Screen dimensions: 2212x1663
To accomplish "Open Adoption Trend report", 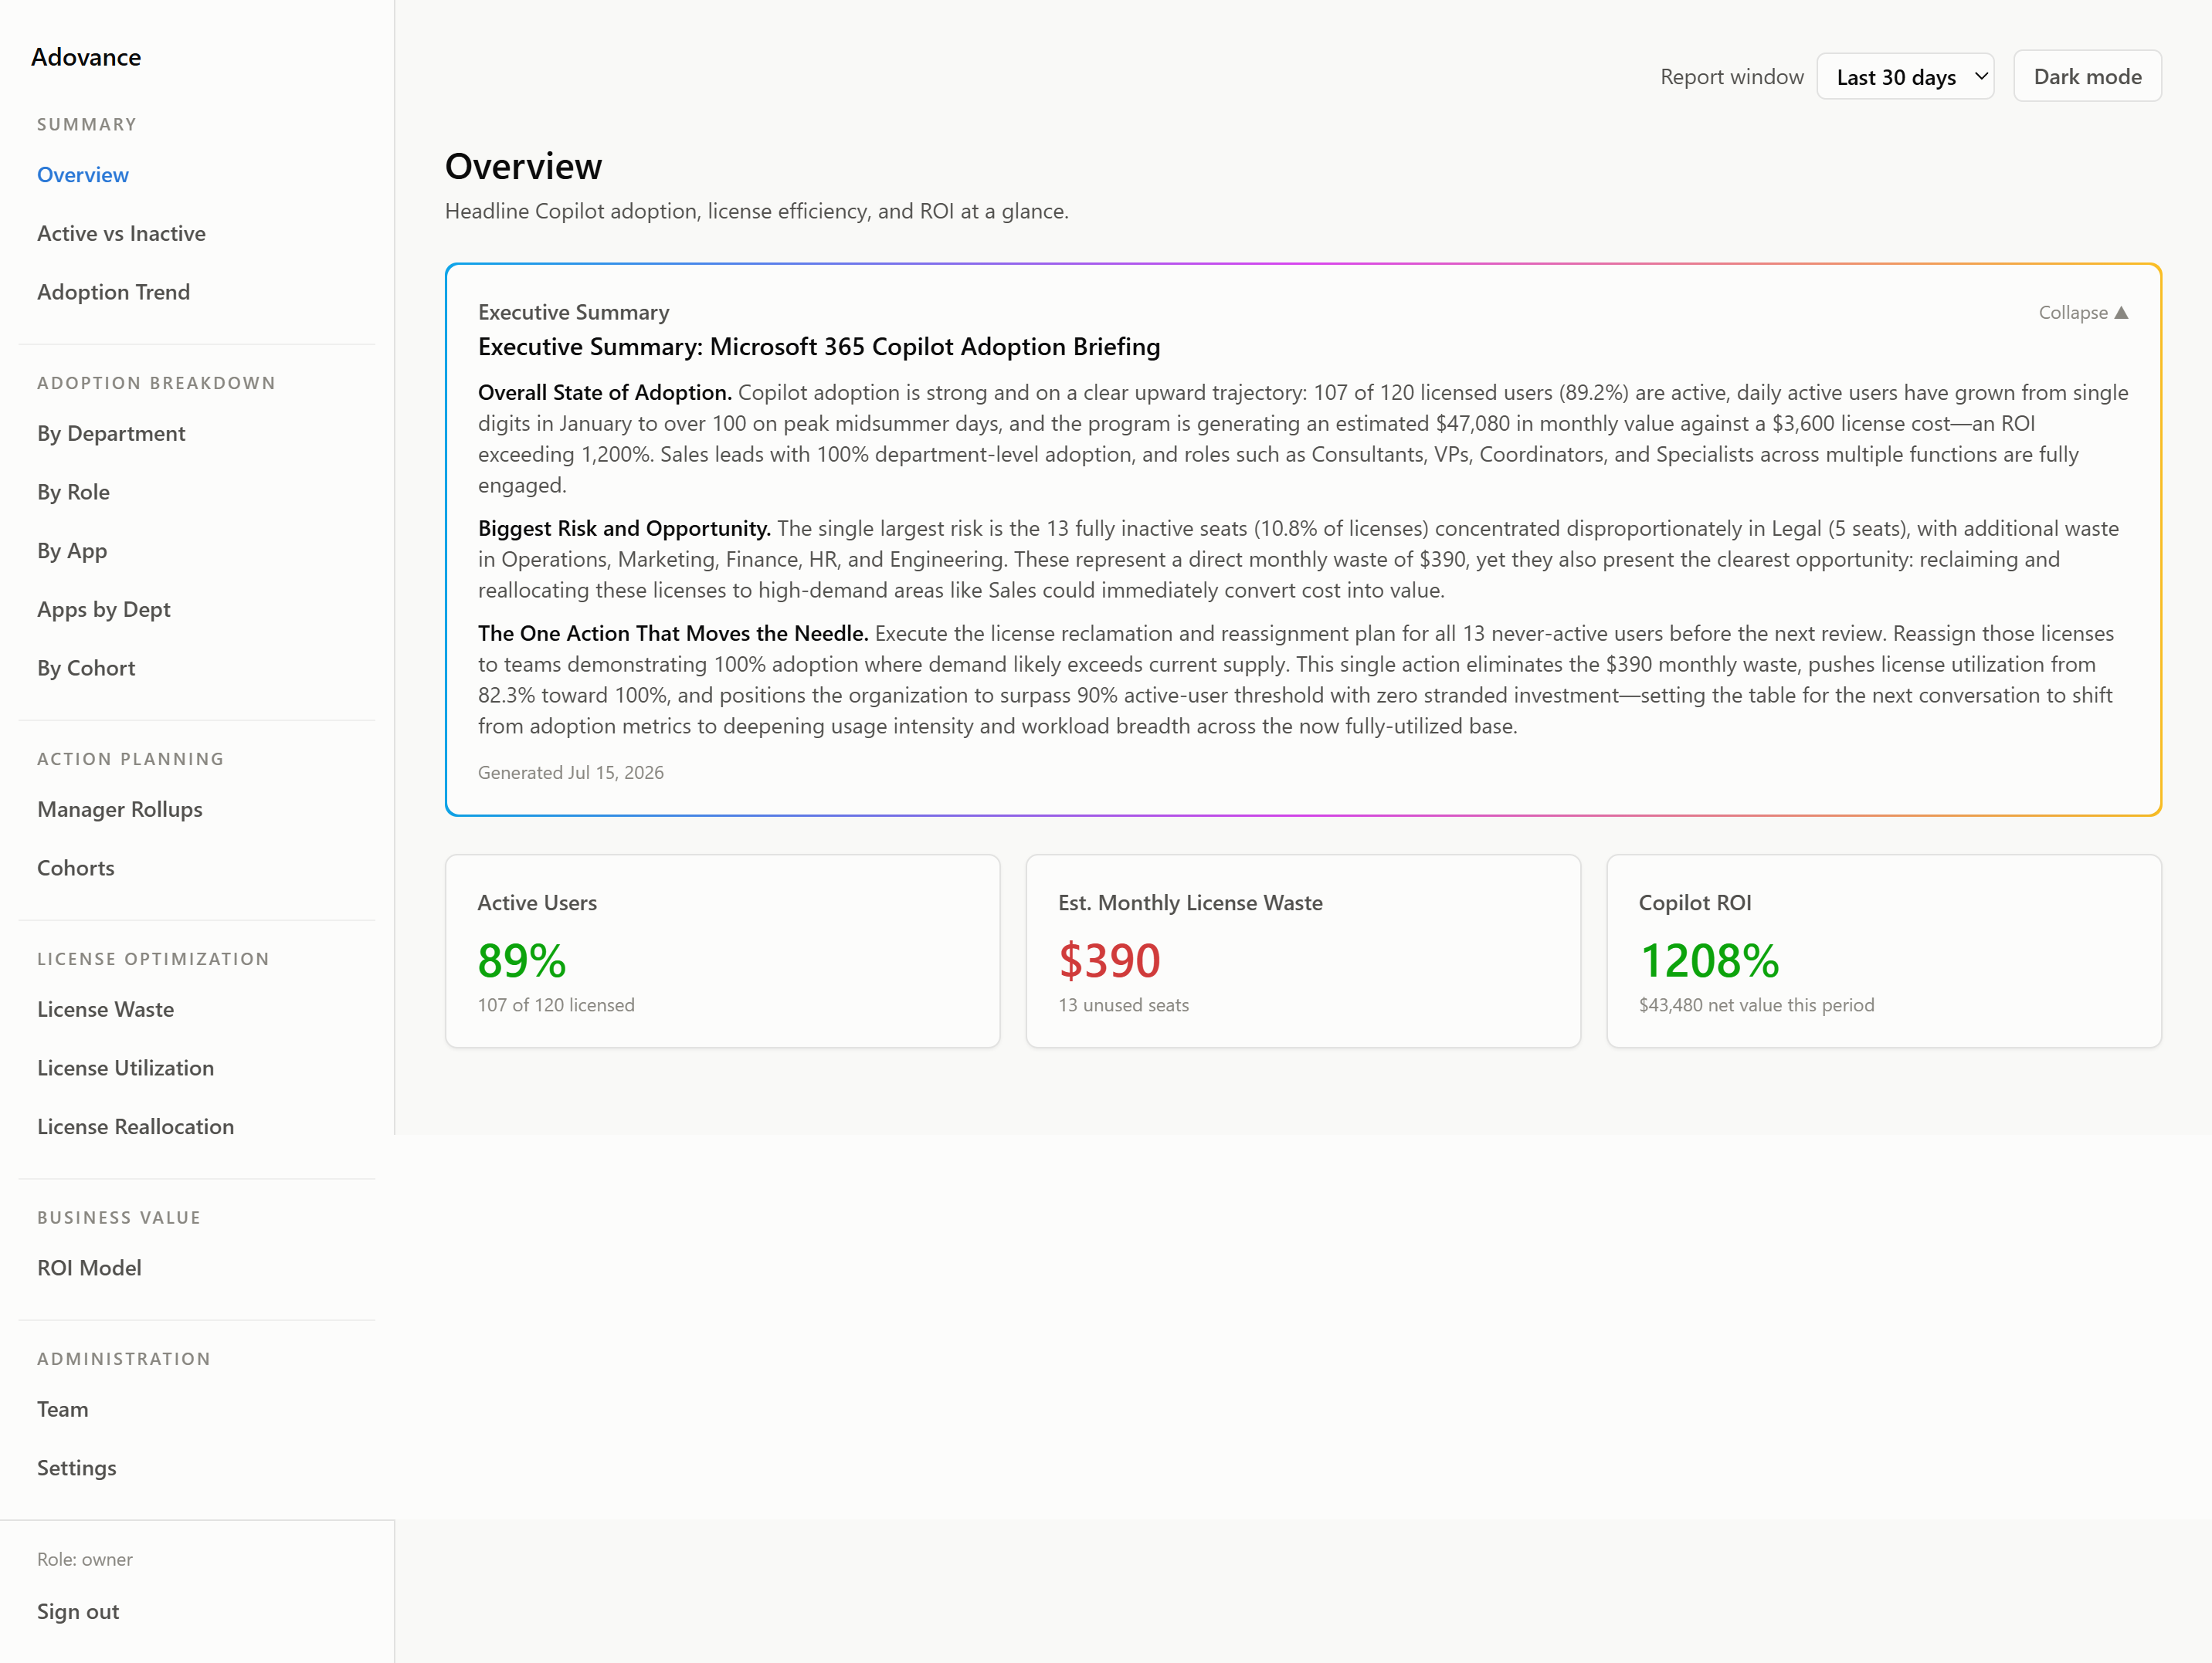I will [113, 292].
